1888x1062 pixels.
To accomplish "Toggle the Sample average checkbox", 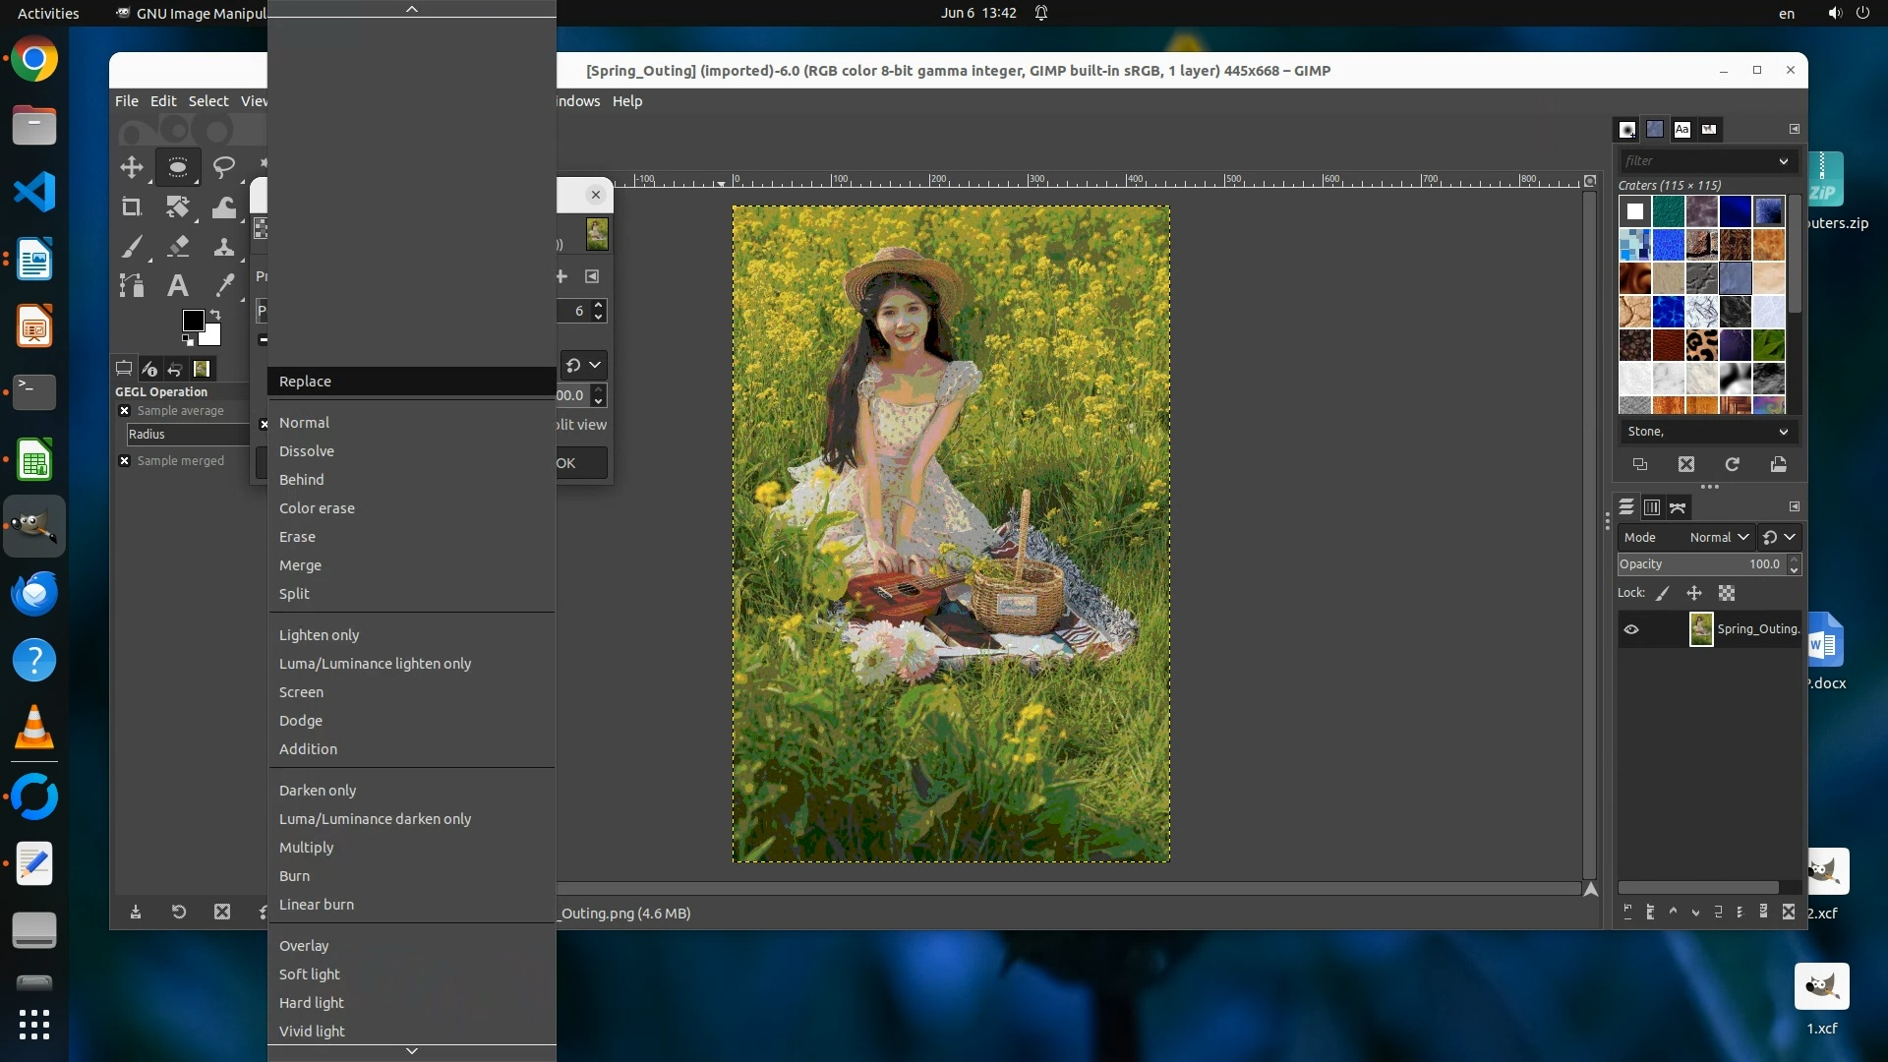I will pos(125,411).
